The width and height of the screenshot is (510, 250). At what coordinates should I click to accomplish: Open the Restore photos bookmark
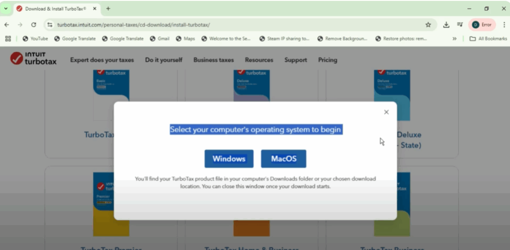[x=401, y=38]
